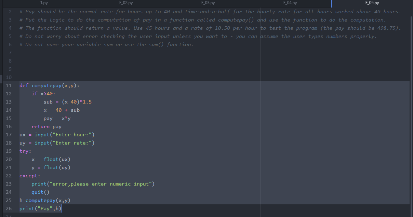Viewport: 413px width, 217px height.
Task: Activate the E_05.py tab
Action: click(x=372, y=3)
